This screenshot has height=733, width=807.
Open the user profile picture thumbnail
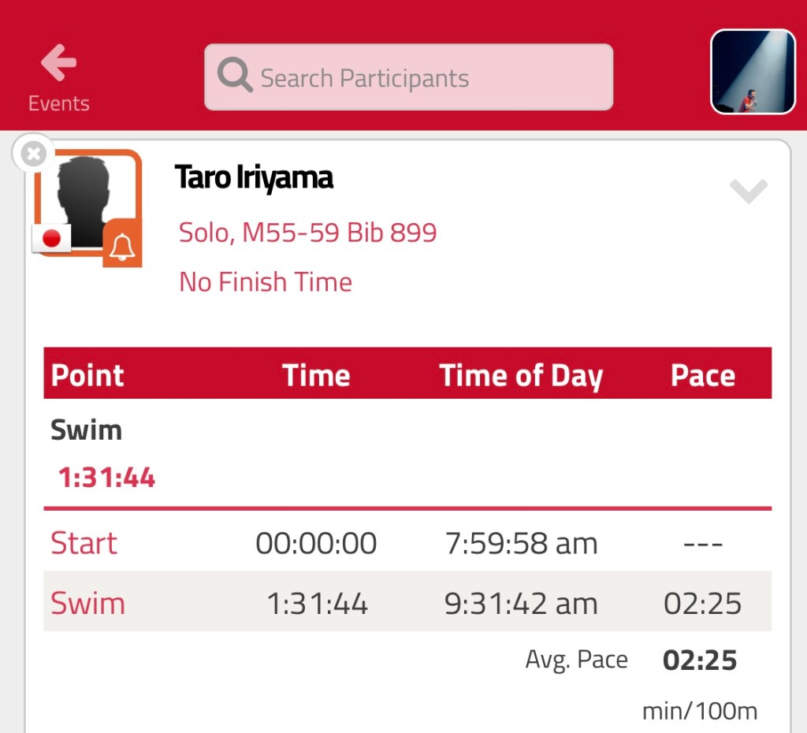point(753,73)
